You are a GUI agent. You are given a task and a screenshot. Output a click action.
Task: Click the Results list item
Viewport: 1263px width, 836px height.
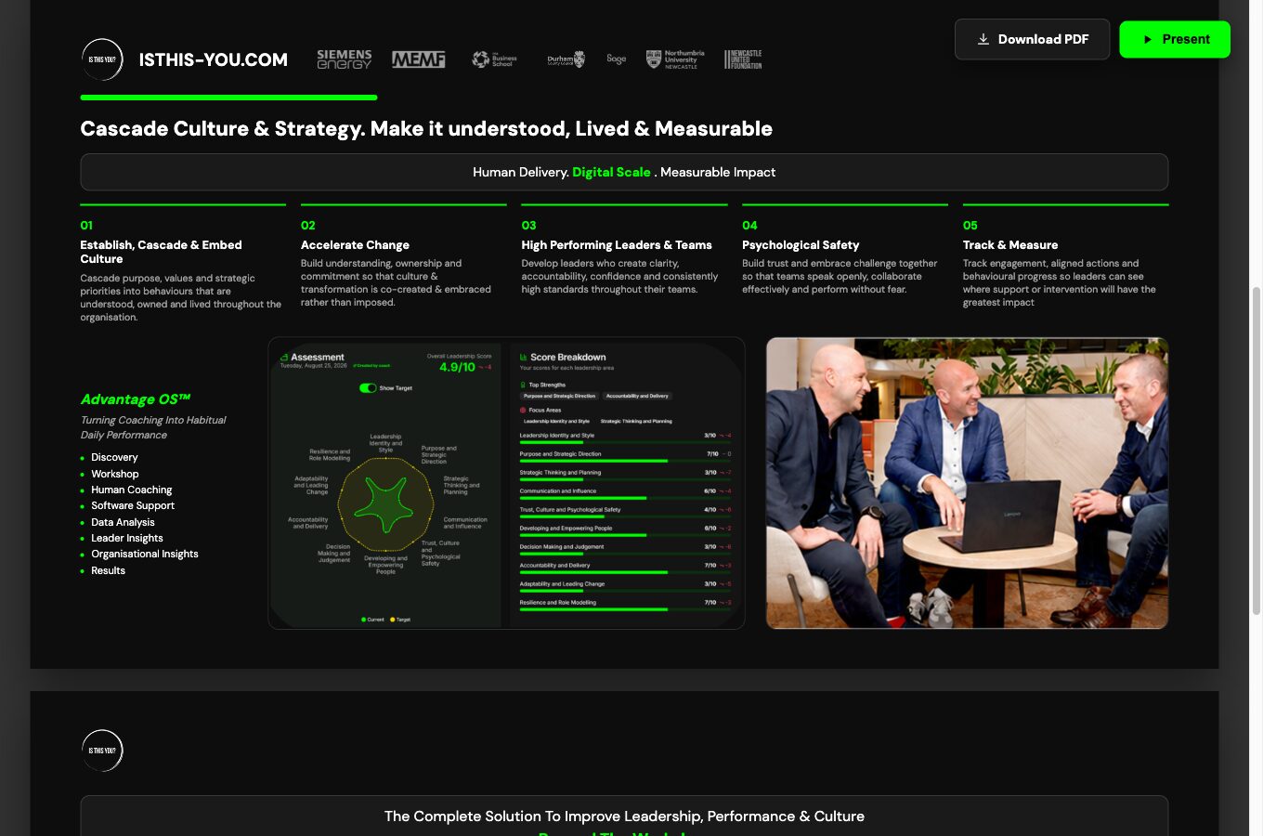(x=108, y=570)
